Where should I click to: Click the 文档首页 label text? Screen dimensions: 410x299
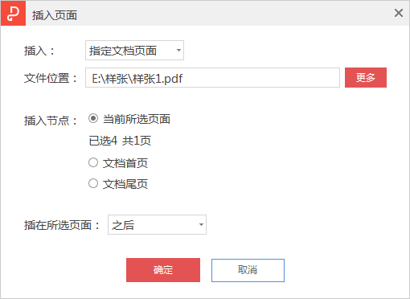click(x=125, y=163)
